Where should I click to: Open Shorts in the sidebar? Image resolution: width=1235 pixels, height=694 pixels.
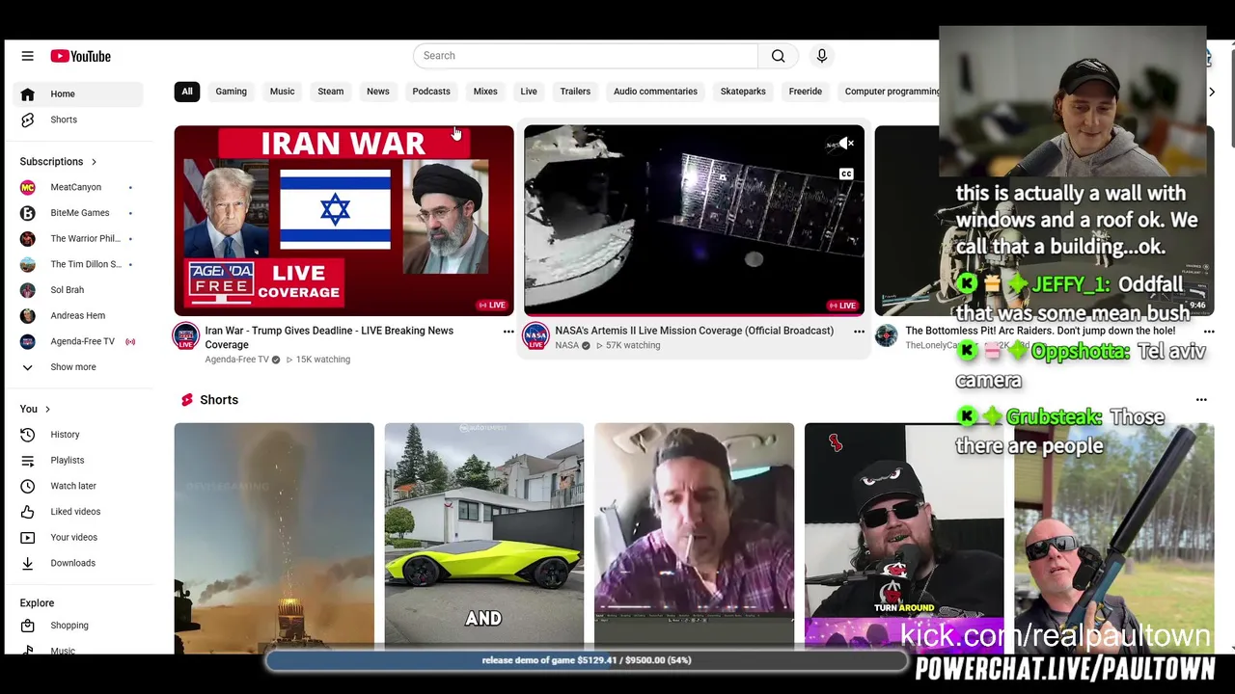pos(79,120)
